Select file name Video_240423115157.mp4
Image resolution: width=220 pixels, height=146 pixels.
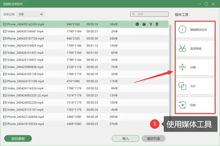[x=25, y=110]
